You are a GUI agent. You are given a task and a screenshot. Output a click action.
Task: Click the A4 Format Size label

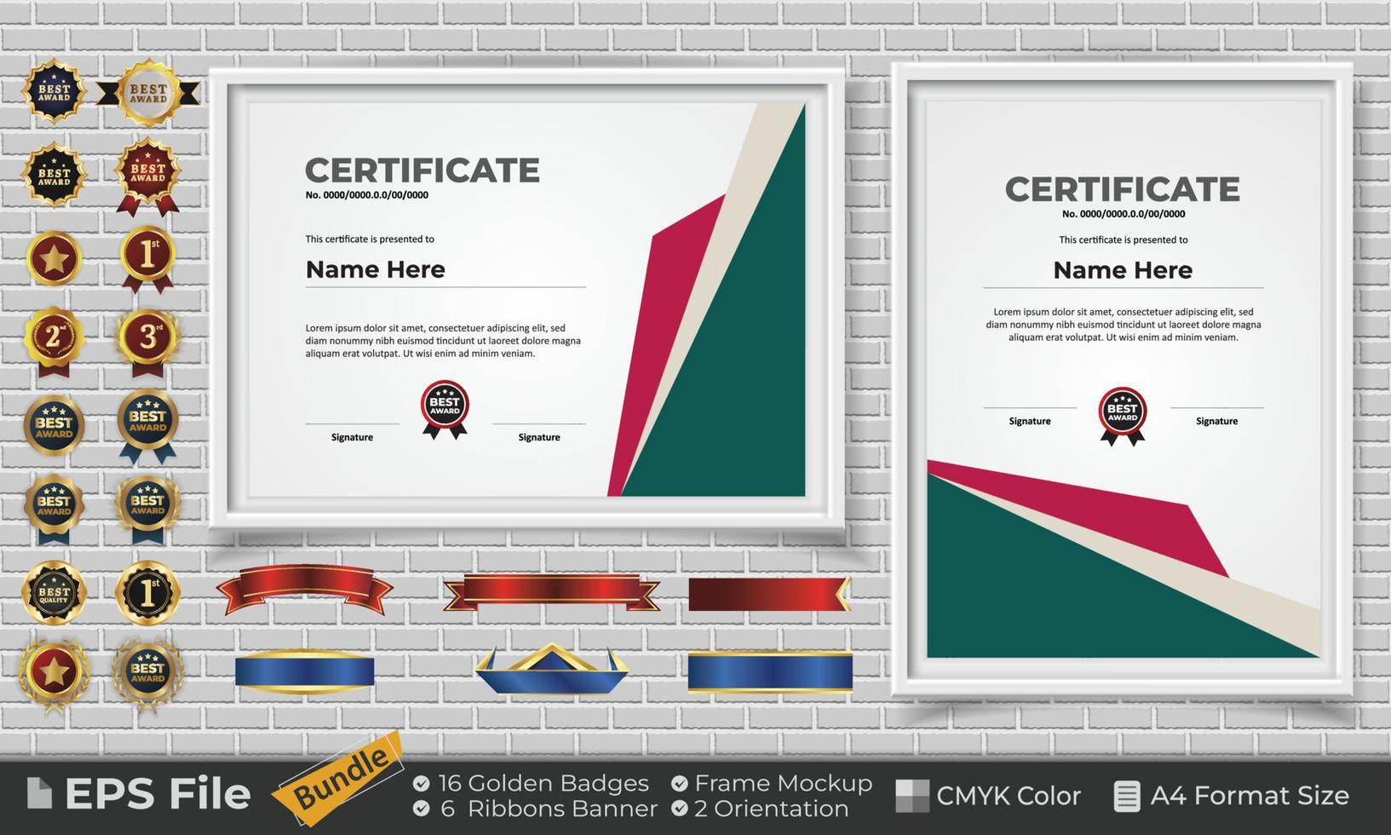coord(1250,796)
